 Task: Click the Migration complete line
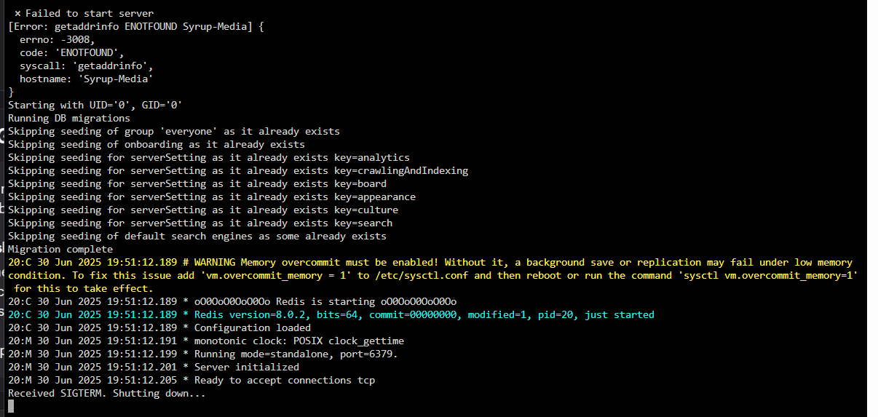[60, 250]
